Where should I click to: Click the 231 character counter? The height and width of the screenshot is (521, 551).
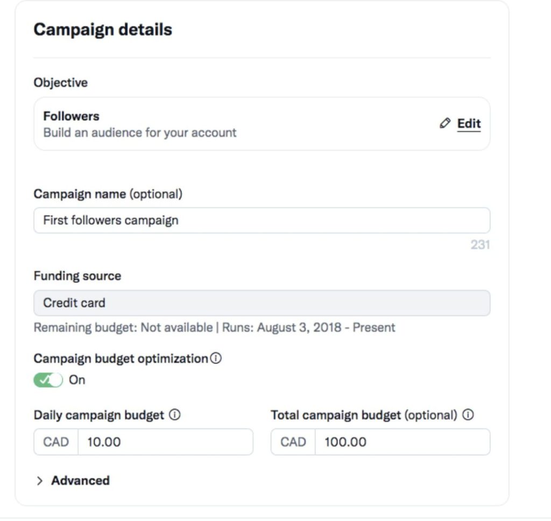pos(480,245)
